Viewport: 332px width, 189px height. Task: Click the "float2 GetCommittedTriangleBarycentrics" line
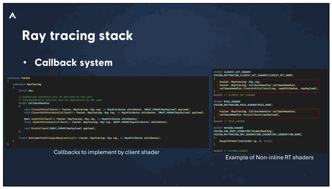click(x=90, y=138)
